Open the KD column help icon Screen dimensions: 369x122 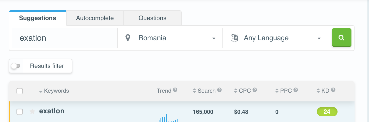click(x=333, y=90)
